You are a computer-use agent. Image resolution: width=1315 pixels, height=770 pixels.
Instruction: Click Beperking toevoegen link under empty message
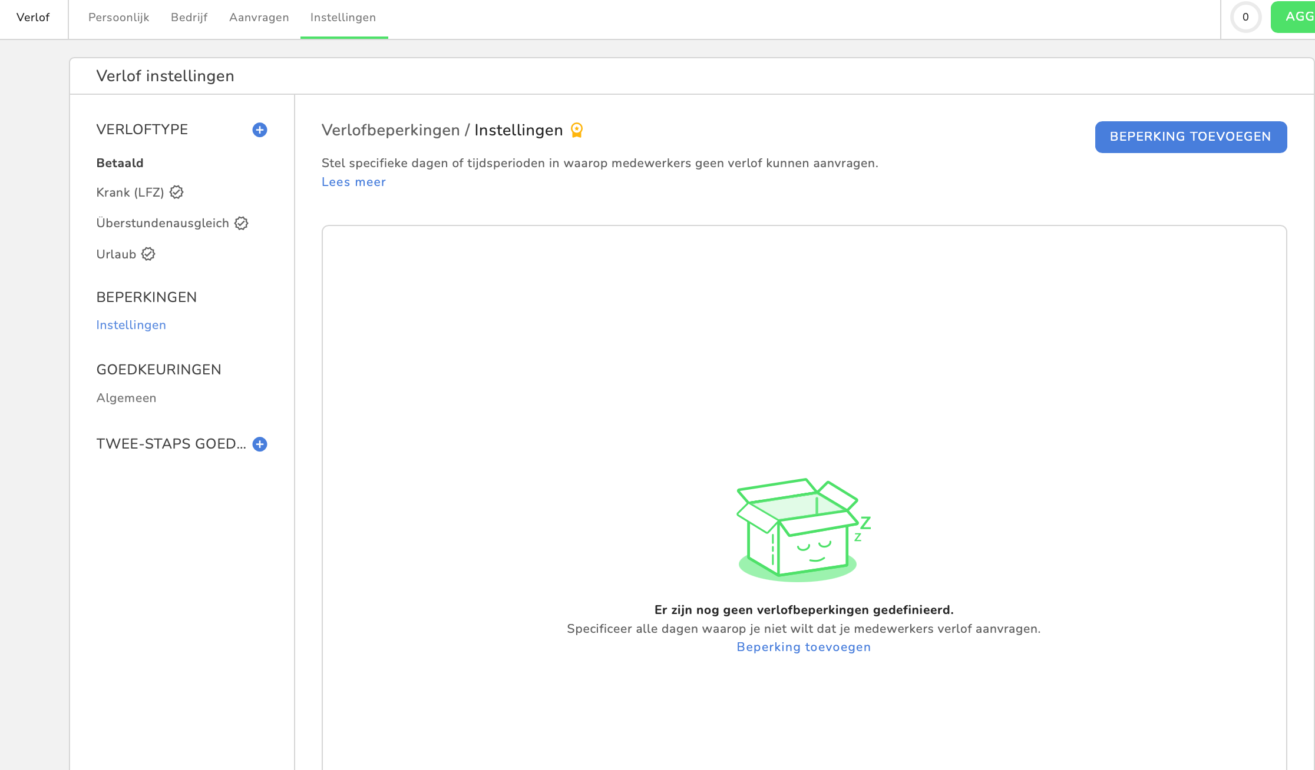coord(803,647)
